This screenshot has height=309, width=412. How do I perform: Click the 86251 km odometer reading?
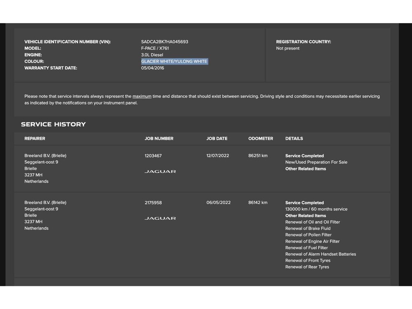[x=257, y=156]
